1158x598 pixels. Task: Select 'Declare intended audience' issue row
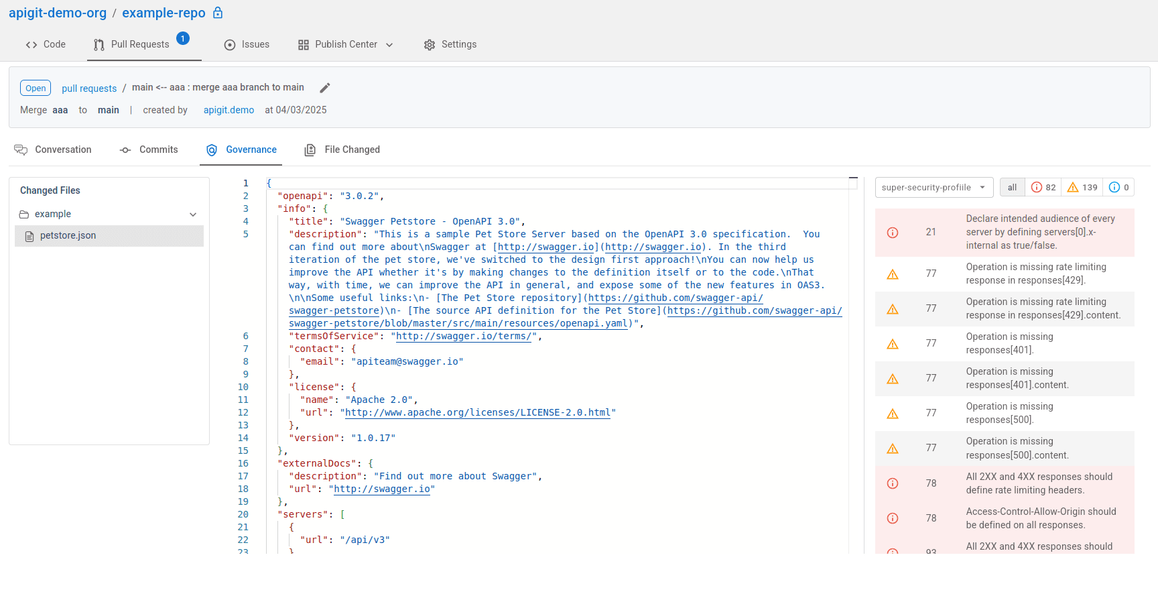(x=1005, y=232)
